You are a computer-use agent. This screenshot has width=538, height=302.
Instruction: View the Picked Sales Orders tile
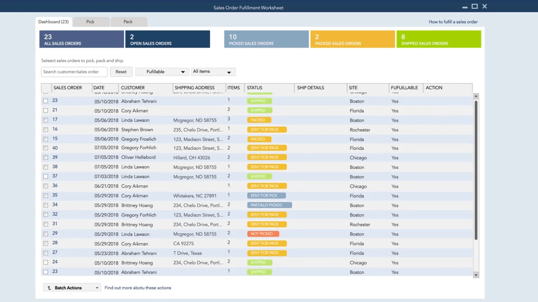266,39
